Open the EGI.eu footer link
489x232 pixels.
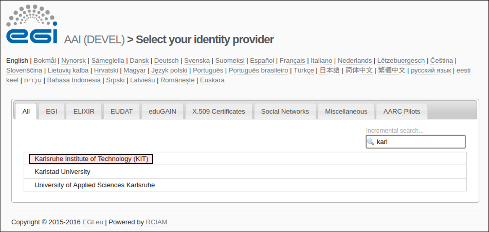click(93, 222)
